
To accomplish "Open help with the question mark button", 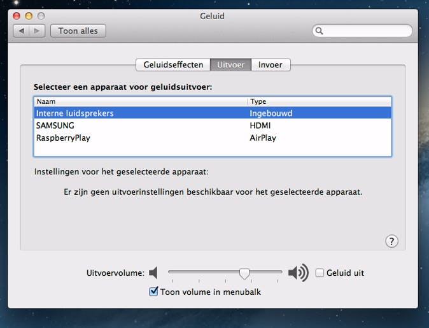I will 391,241.
